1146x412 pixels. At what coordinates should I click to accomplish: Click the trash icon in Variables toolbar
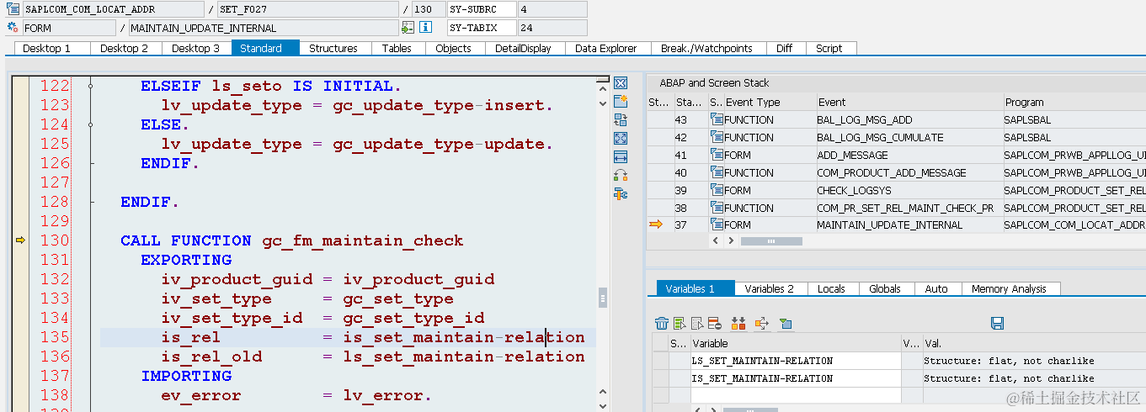point(662,323)
